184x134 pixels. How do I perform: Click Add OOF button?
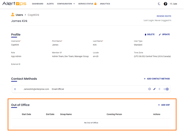click(164, 105)
